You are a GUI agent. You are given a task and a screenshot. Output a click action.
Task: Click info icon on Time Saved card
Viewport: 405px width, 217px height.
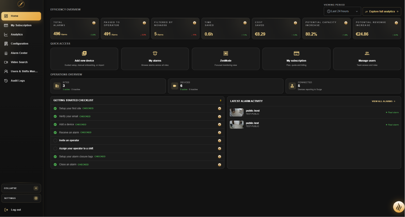[x=245, y=23]
